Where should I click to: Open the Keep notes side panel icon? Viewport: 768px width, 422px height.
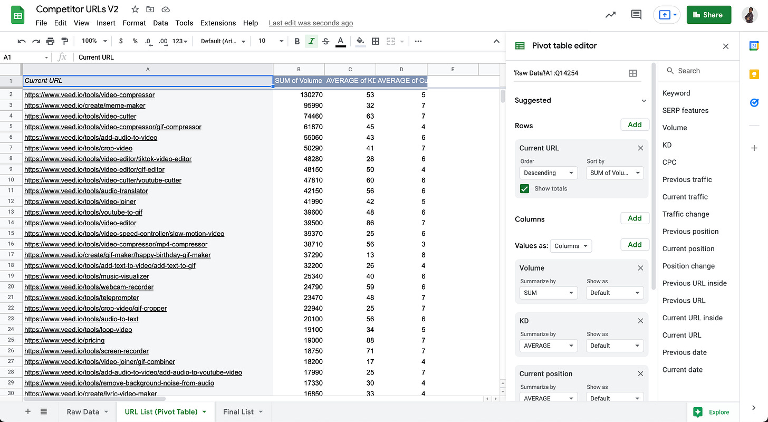click(754, 74)
